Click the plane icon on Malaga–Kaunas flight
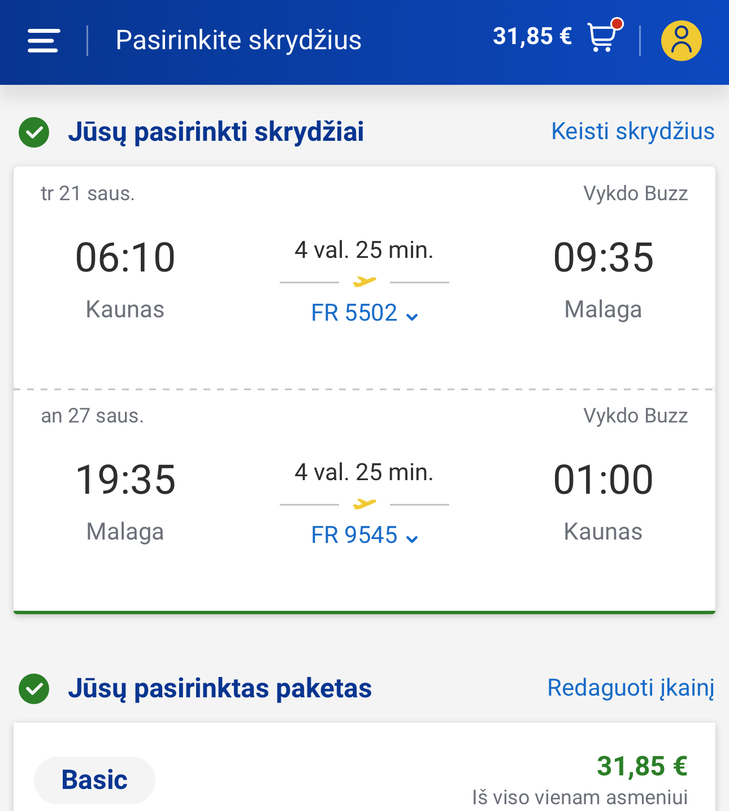729x811 pixels. click(364, 503)
